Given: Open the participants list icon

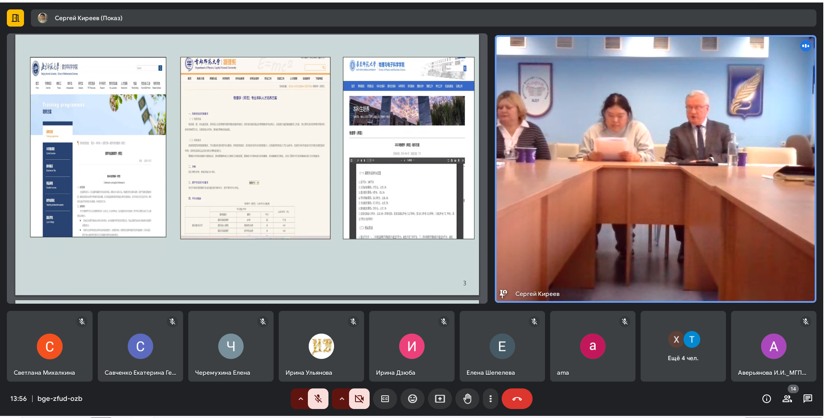Looking at the screenshot, I should point(787,399).
